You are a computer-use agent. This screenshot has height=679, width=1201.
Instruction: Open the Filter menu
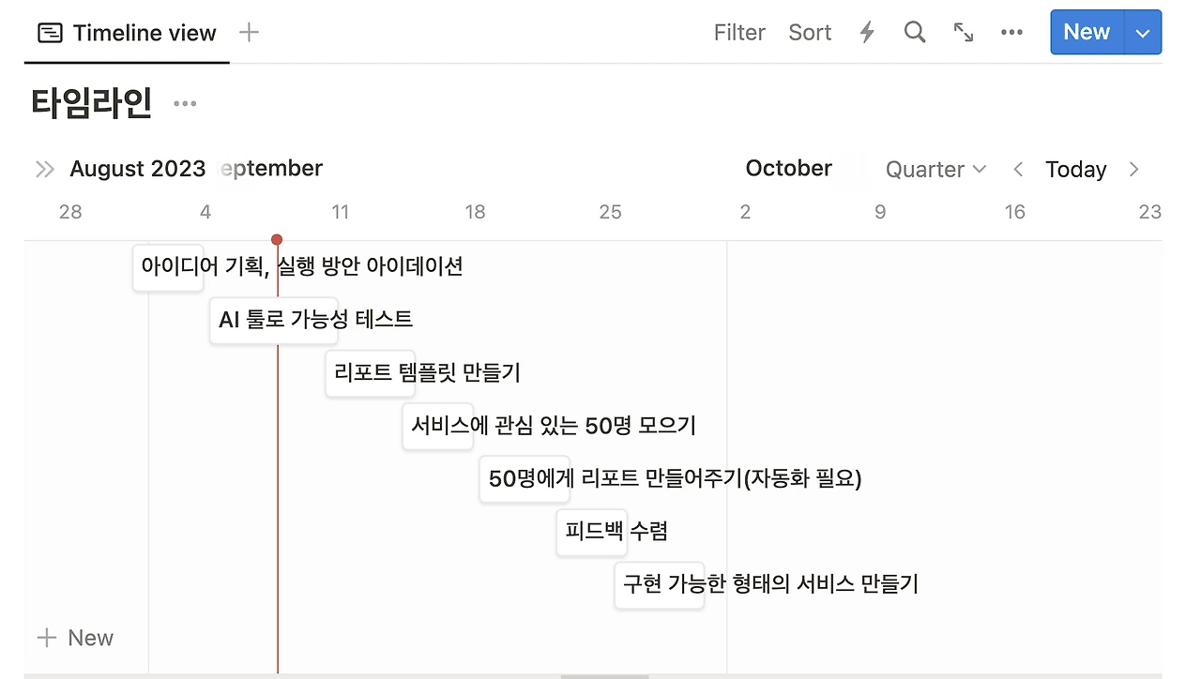coord(739,33)
